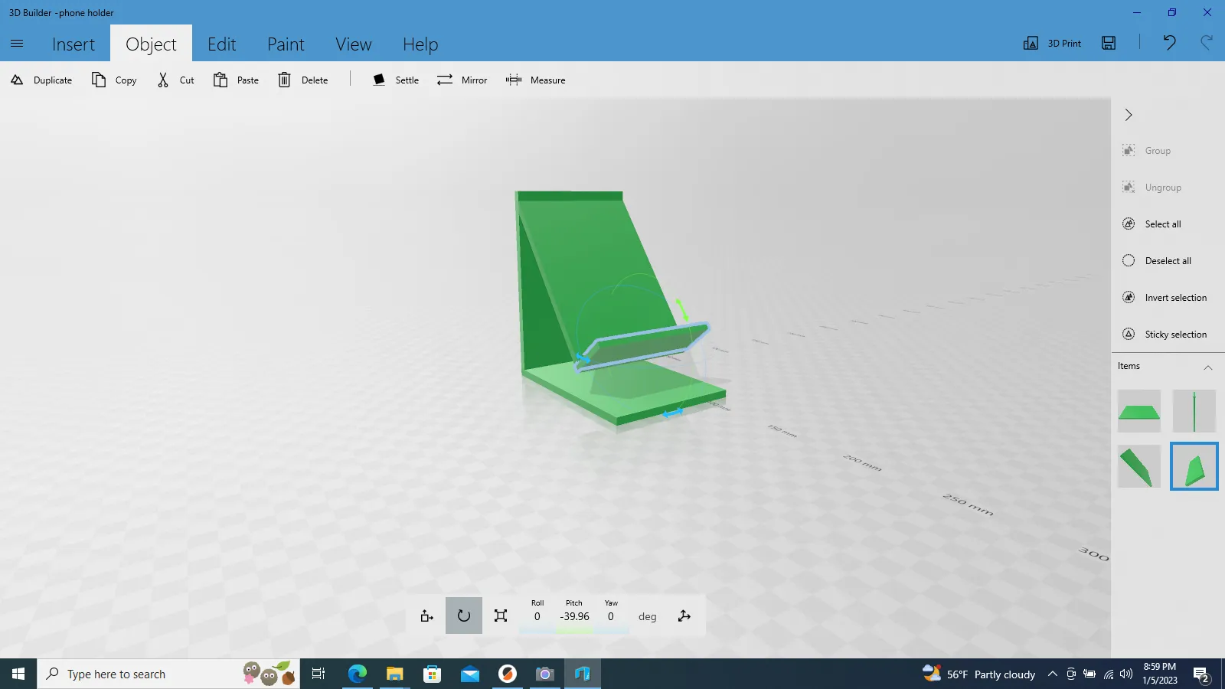Switch to the Insert tab
This screenshot has width=1225, height=689.
coord(73,44)
